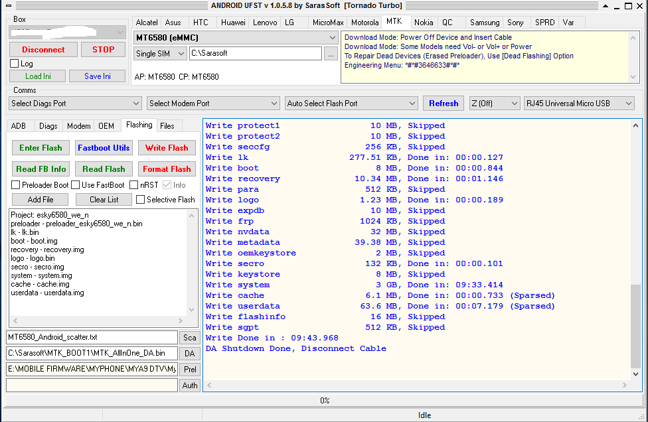This screenshot has width=648, height=422.
Task: Select 'system - system.img' in file list
Action: point(41,275)
